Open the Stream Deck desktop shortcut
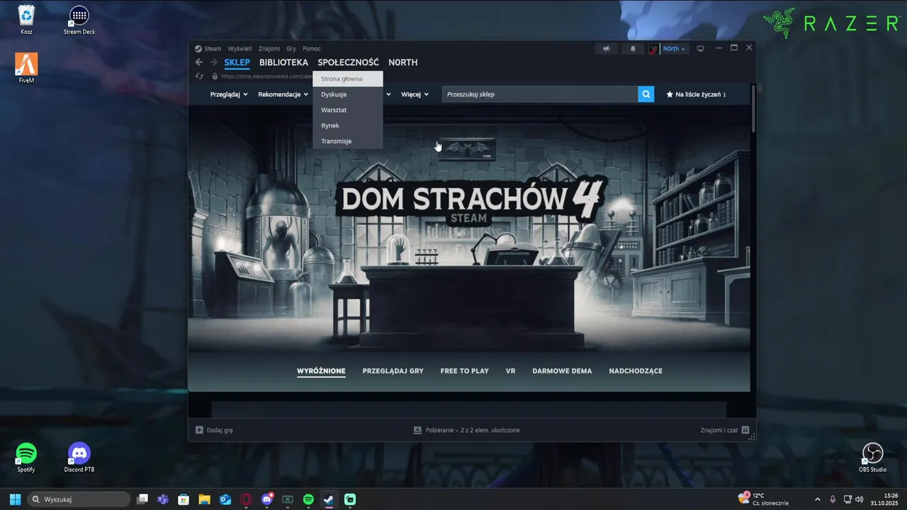The height and width of the screenshot is (510, 907). tap(79, 21)
